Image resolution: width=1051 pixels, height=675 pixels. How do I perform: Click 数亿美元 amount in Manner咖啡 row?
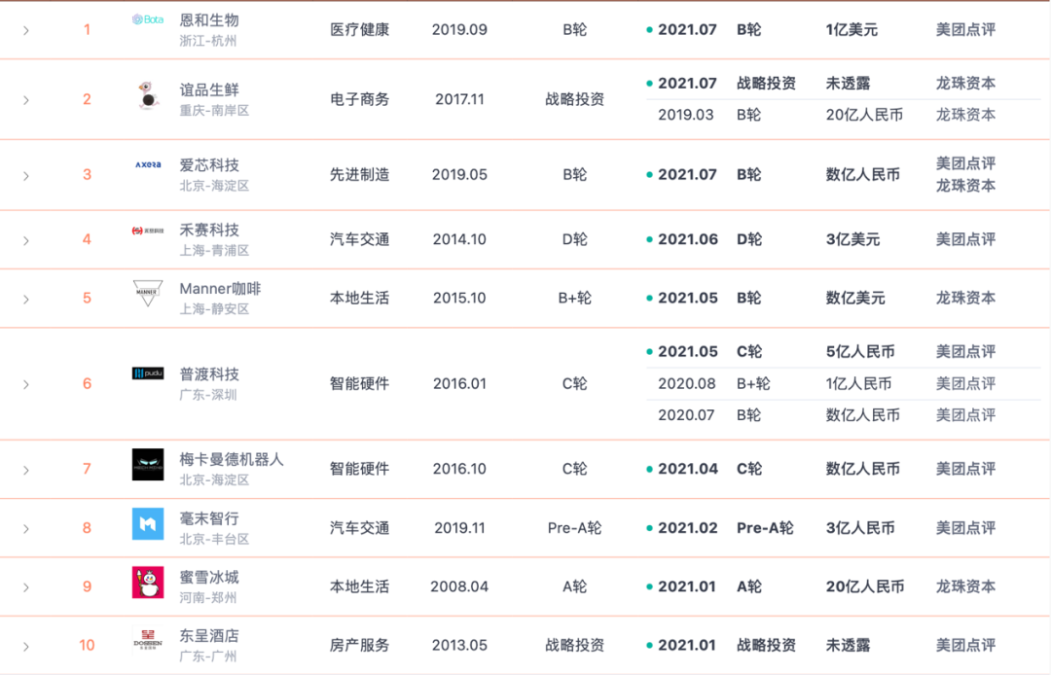(x=855, y=298)
